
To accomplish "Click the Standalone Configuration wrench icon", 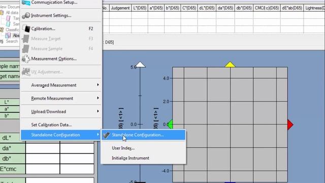I will coord(107,135).
